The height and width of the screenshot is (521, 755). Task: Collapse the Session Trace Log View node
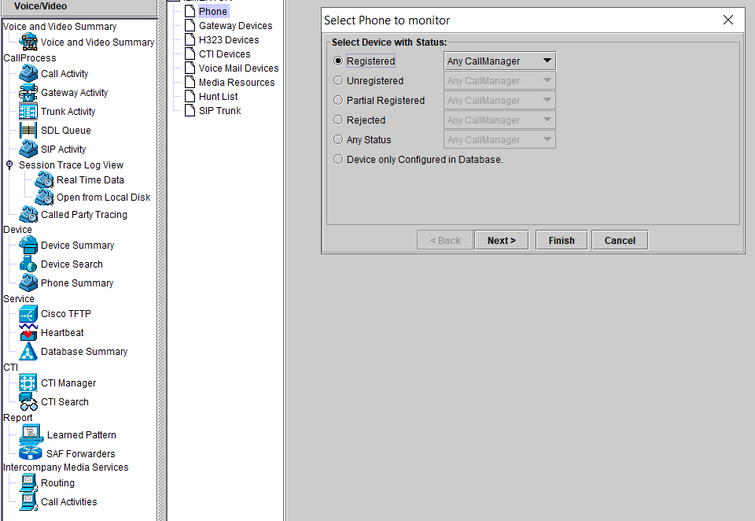(x=9, y=165)
